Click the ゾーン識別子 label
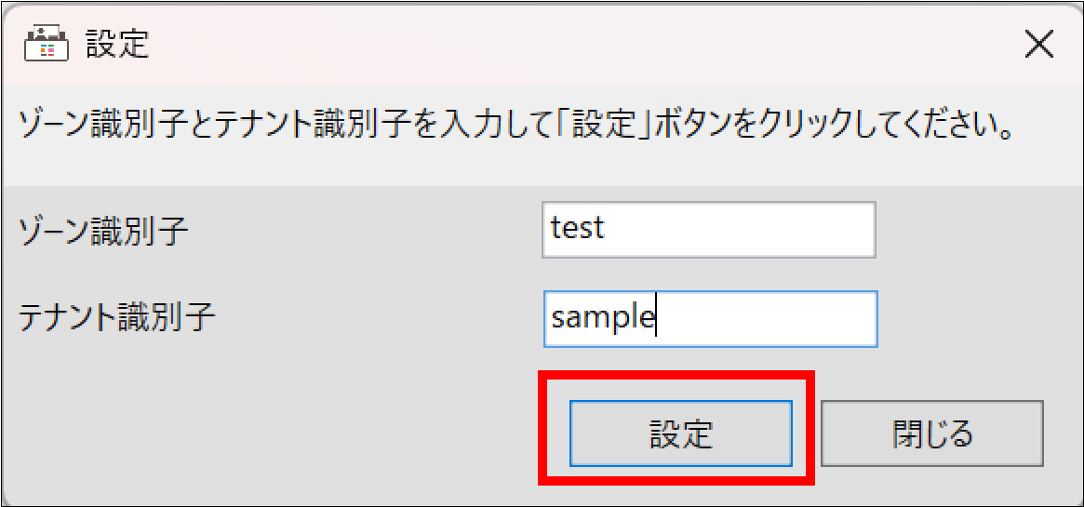This screenshot has height=507, width=1084. click(x=103, y=232)
